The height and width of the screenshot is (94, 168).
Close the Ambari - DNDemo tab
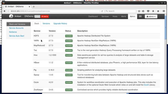tap(29, 7)
